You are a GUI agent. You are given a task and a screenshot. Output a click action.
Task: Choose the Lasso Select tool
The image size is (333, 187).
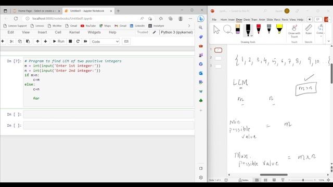click(228, 30)
